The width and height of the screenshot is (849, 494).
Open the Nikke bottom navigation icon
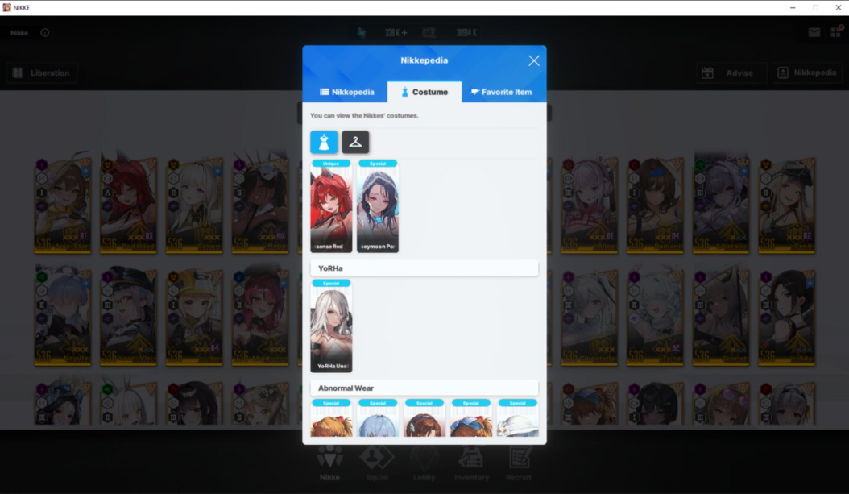point(329,463)
